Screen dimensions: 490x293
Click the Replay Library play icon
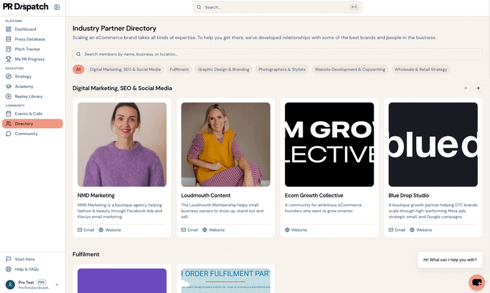(8, 97)
